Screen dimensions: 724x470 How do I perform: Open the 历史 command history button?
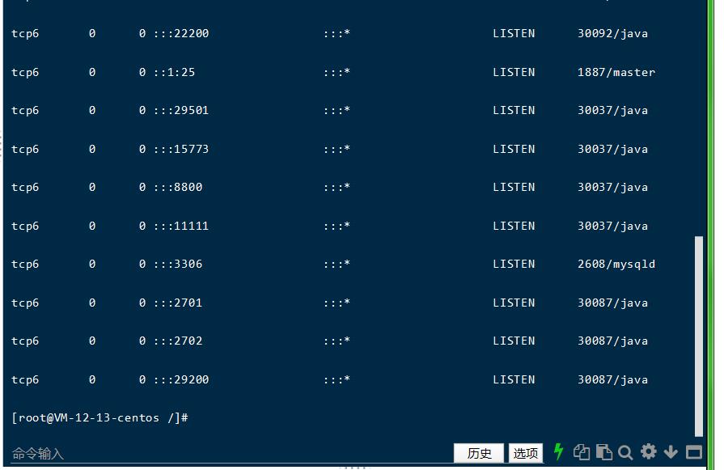pyautogui.click(x=479, y=453)
